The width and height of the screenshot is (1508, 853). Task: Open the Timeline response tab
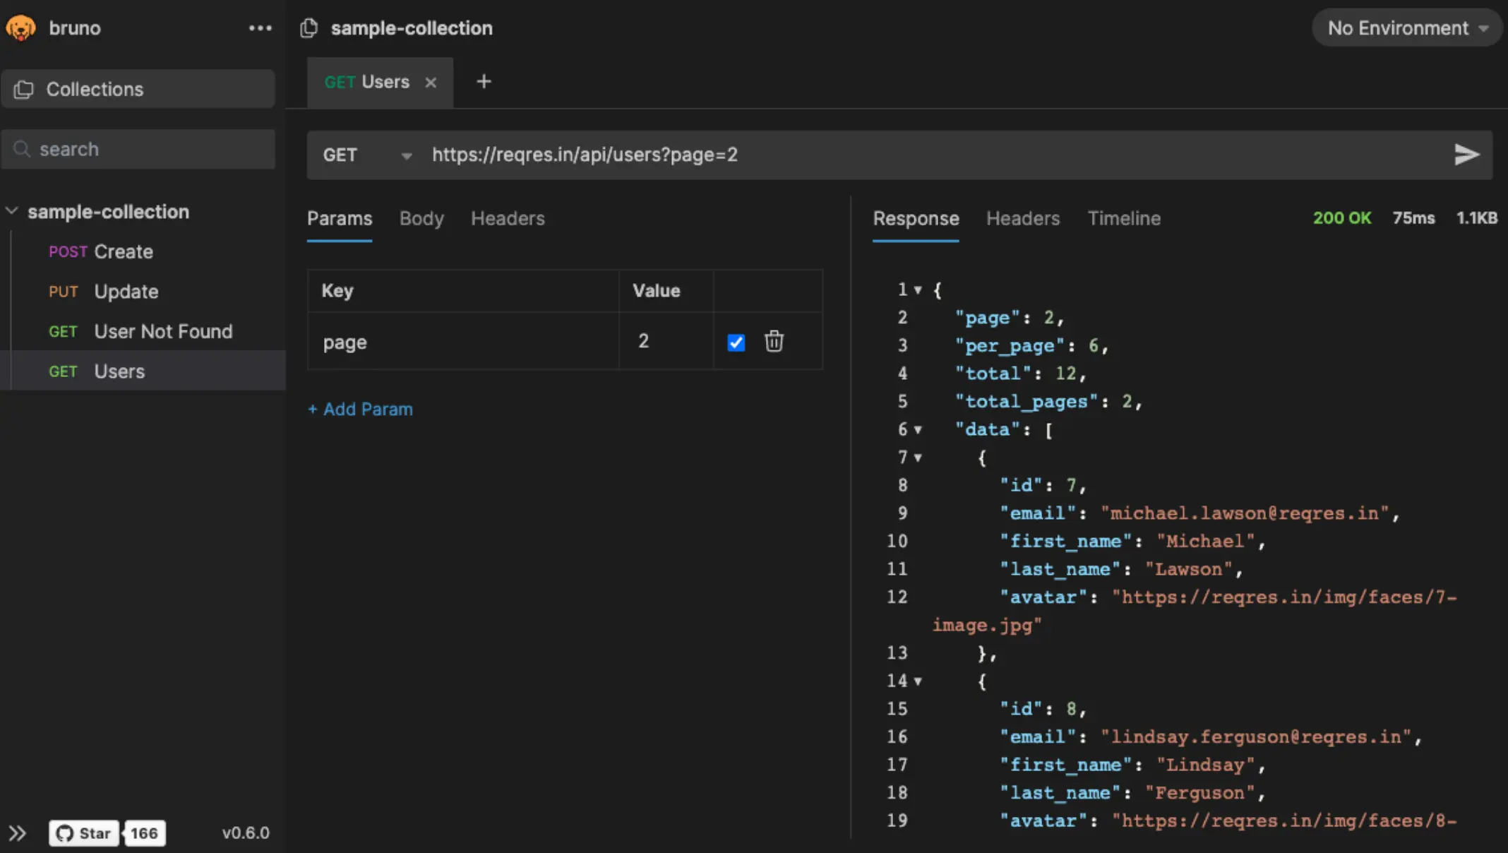pos(1124,219)
